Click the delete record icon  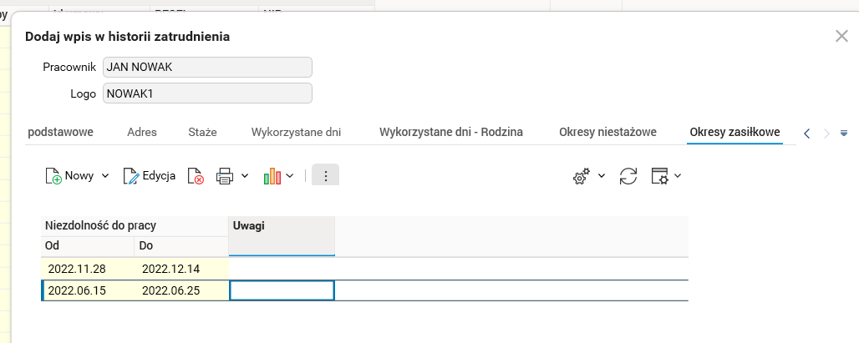click(x=196, y=176)
